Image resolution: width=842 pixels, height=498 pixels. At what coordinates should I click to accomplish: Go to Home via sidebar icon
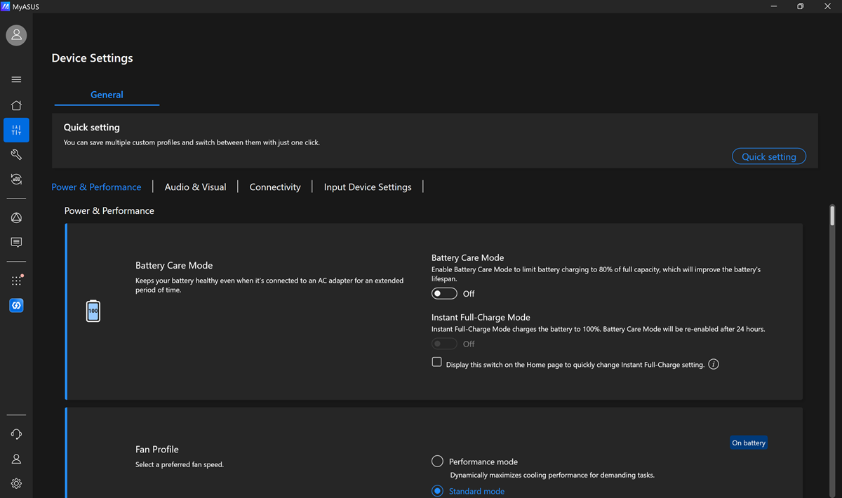coord(16,105)
